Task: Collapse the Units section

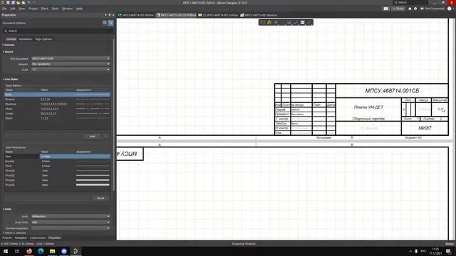Action: coord(7,209)
